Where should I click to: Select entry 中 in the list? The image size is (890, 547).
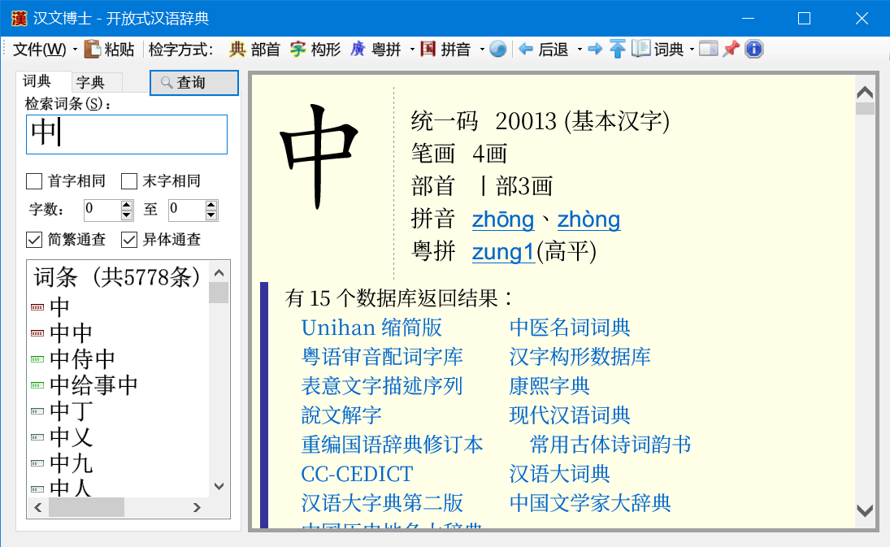[59, 307]
